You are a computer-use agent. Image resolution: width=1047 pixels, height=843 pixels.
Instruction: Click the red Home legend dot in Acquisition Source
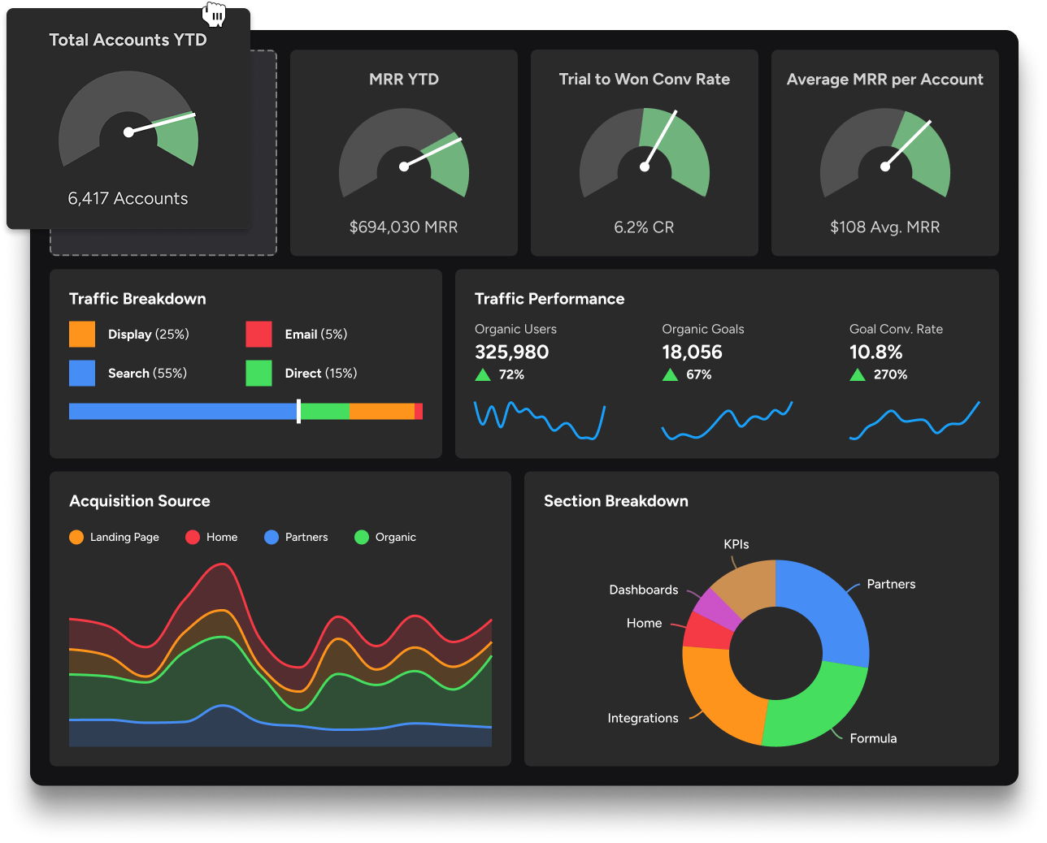(x=193, y=537)
